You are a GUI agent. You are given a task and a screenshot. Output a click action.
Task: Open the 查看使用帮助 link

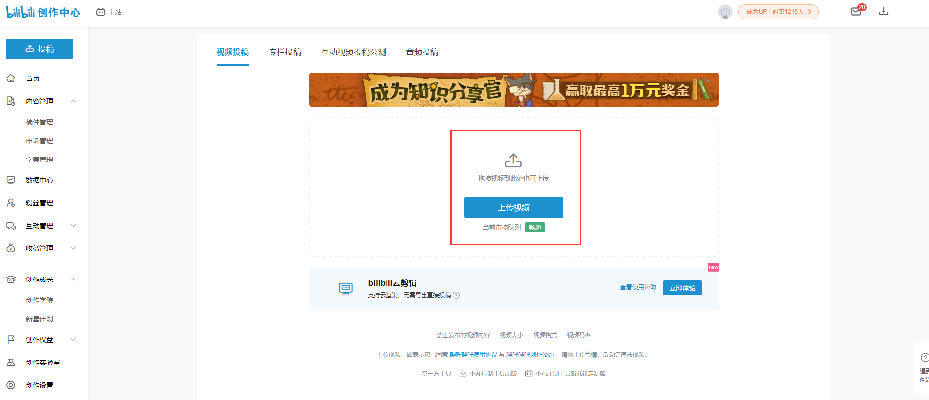[x=638, y=287]
